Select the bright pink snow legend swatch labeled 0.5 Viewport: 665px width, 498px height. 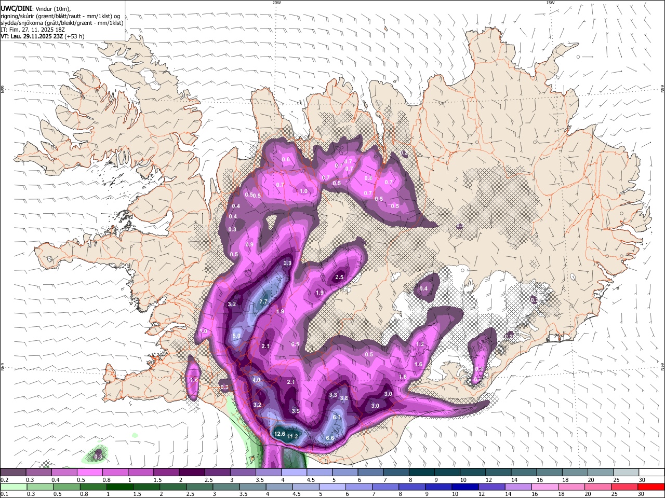[x=89, y=472]
